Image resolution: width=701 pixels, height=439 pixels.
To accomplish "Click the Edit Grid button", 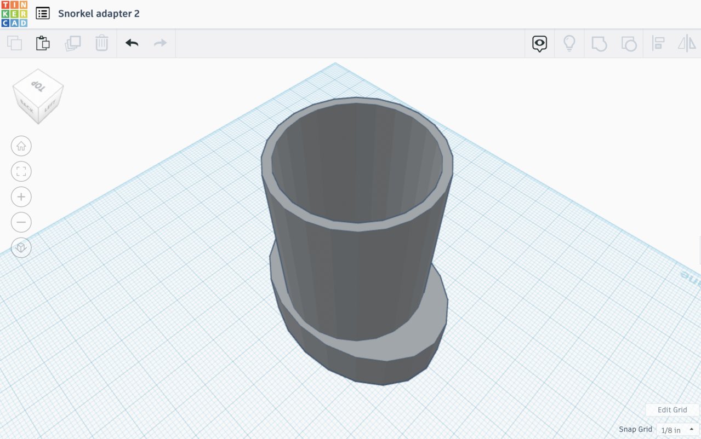I will 672,410.
